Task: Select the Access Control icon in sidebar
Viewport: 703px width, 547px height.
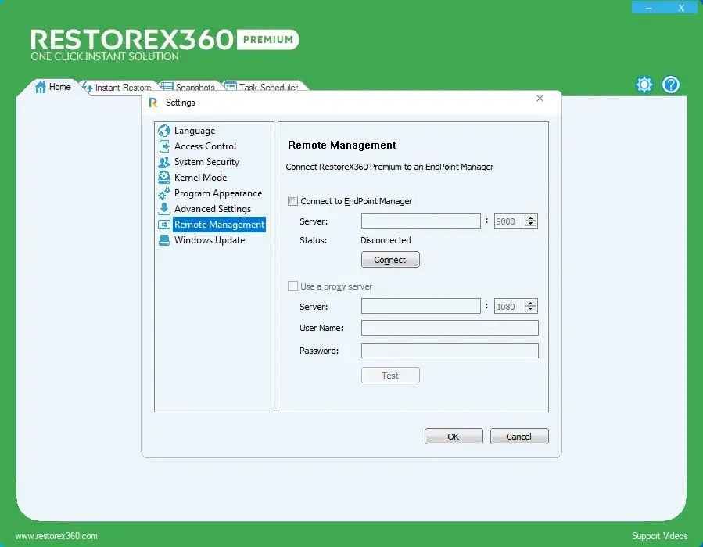Action: [163, 146]
